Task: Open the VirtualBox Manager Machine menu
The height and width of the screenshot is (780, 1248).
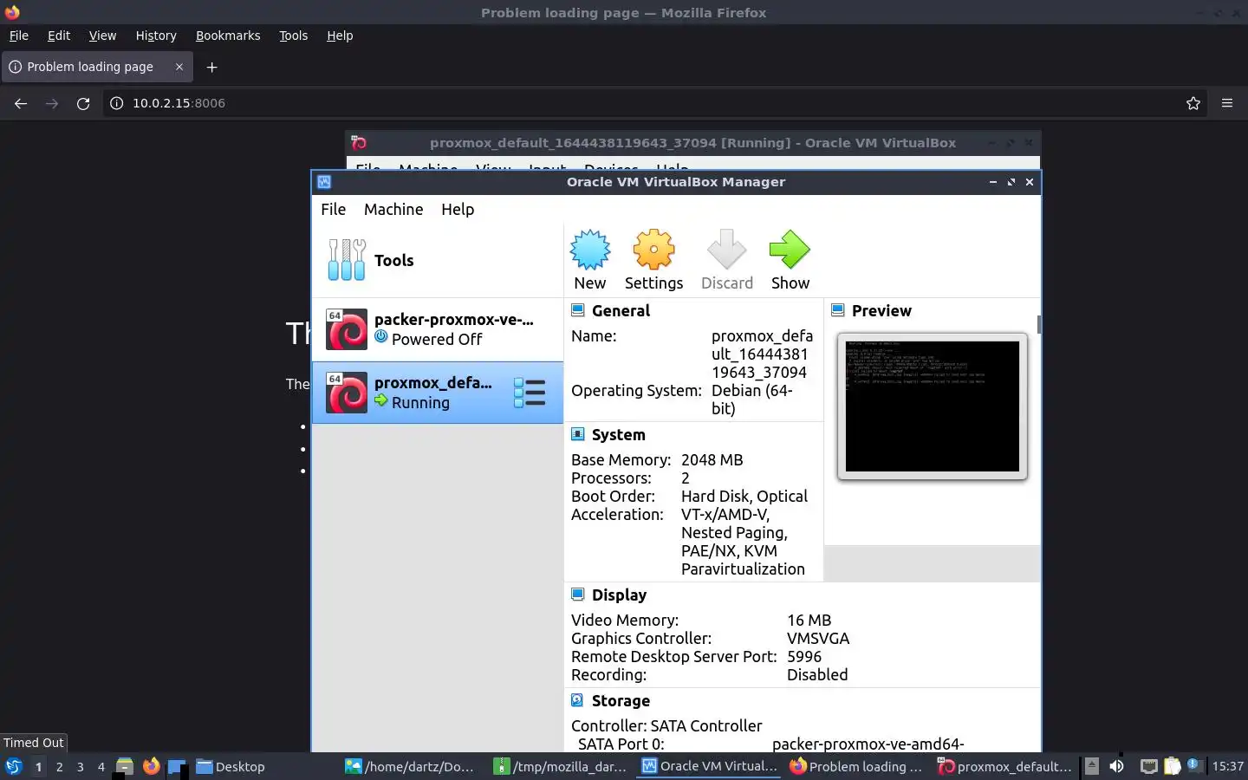Action: 393,209
